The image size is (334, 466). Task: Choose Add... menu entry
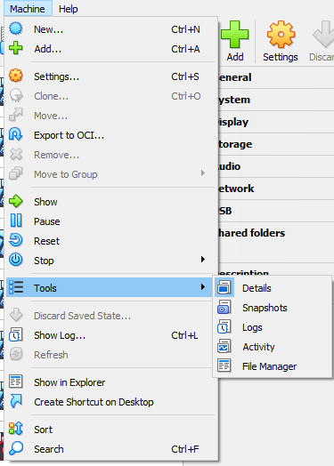(x=110, y=49)
